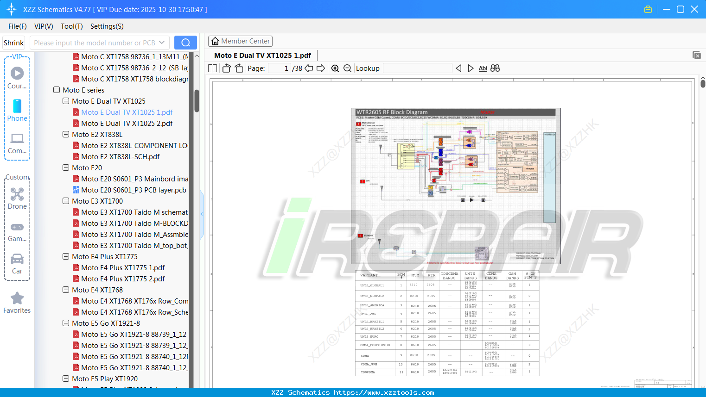Collapse the left panel via splitter handle
The image size is (706, 397).
pyautogui.click(x=202, y=214)
